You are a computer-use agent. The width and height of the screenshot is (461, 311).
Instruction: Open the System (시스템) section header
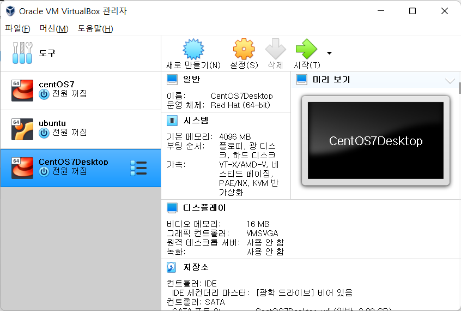(196, 120)
